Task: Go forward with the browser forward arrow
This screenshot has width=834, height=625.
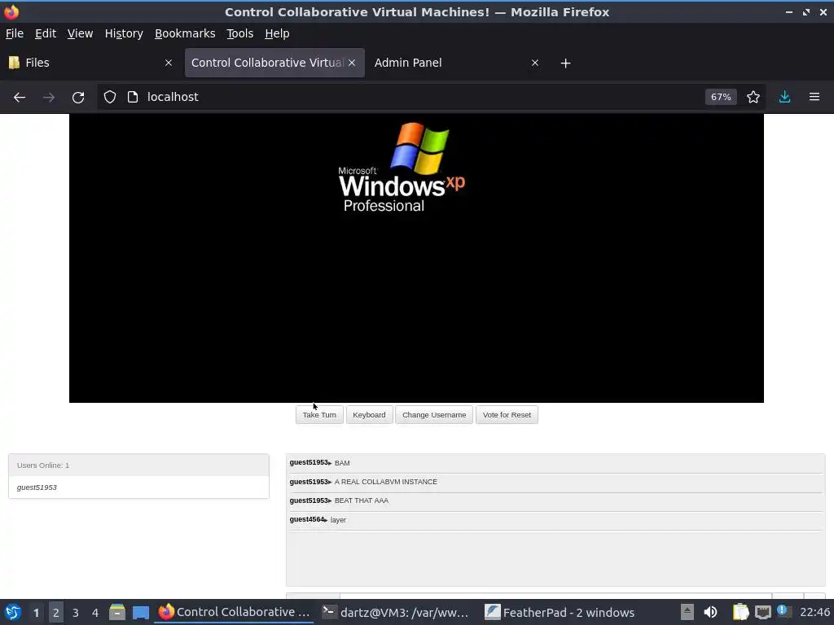Action: 48,98
